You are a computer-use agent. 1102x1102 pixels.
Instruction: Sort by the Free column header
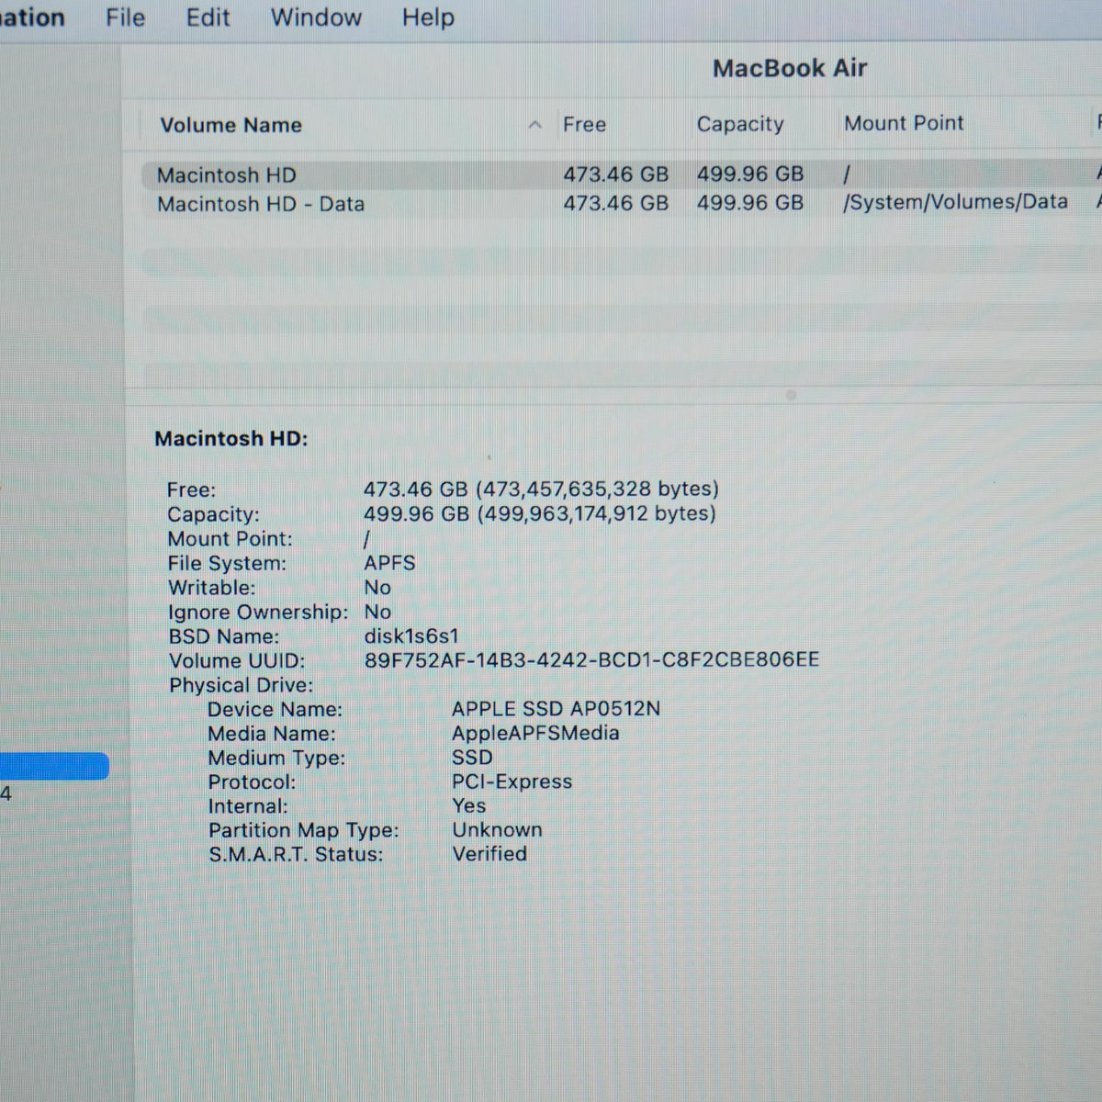(x=584, y=124)
